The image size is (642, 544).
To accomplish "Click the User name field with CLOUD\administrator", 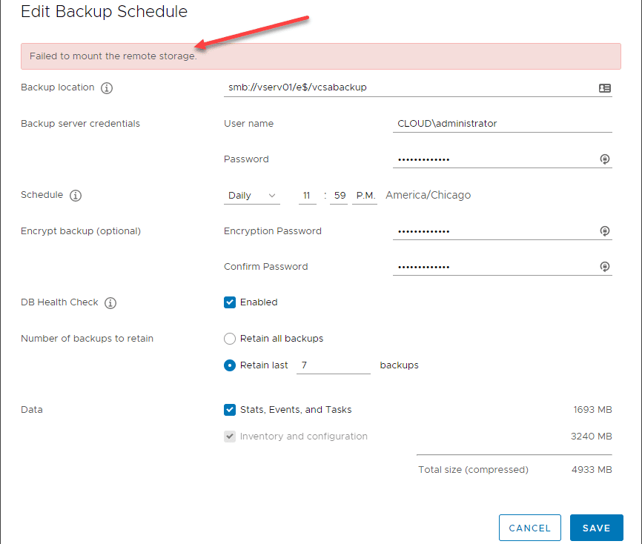I will (x=502, y=124).
